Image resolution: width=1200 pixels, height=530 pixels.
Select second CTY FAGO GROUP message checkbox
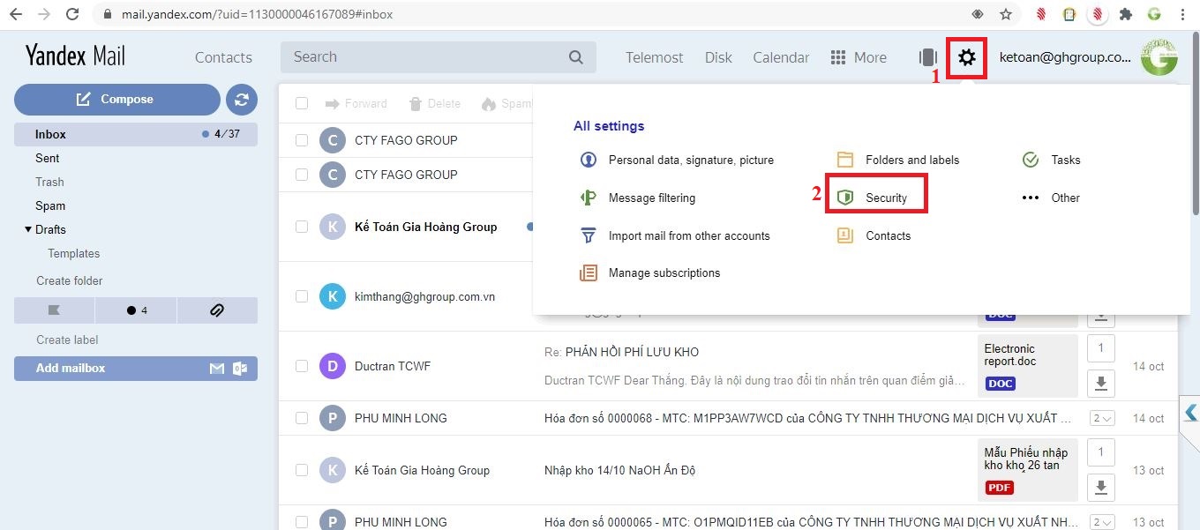(302, 175)
